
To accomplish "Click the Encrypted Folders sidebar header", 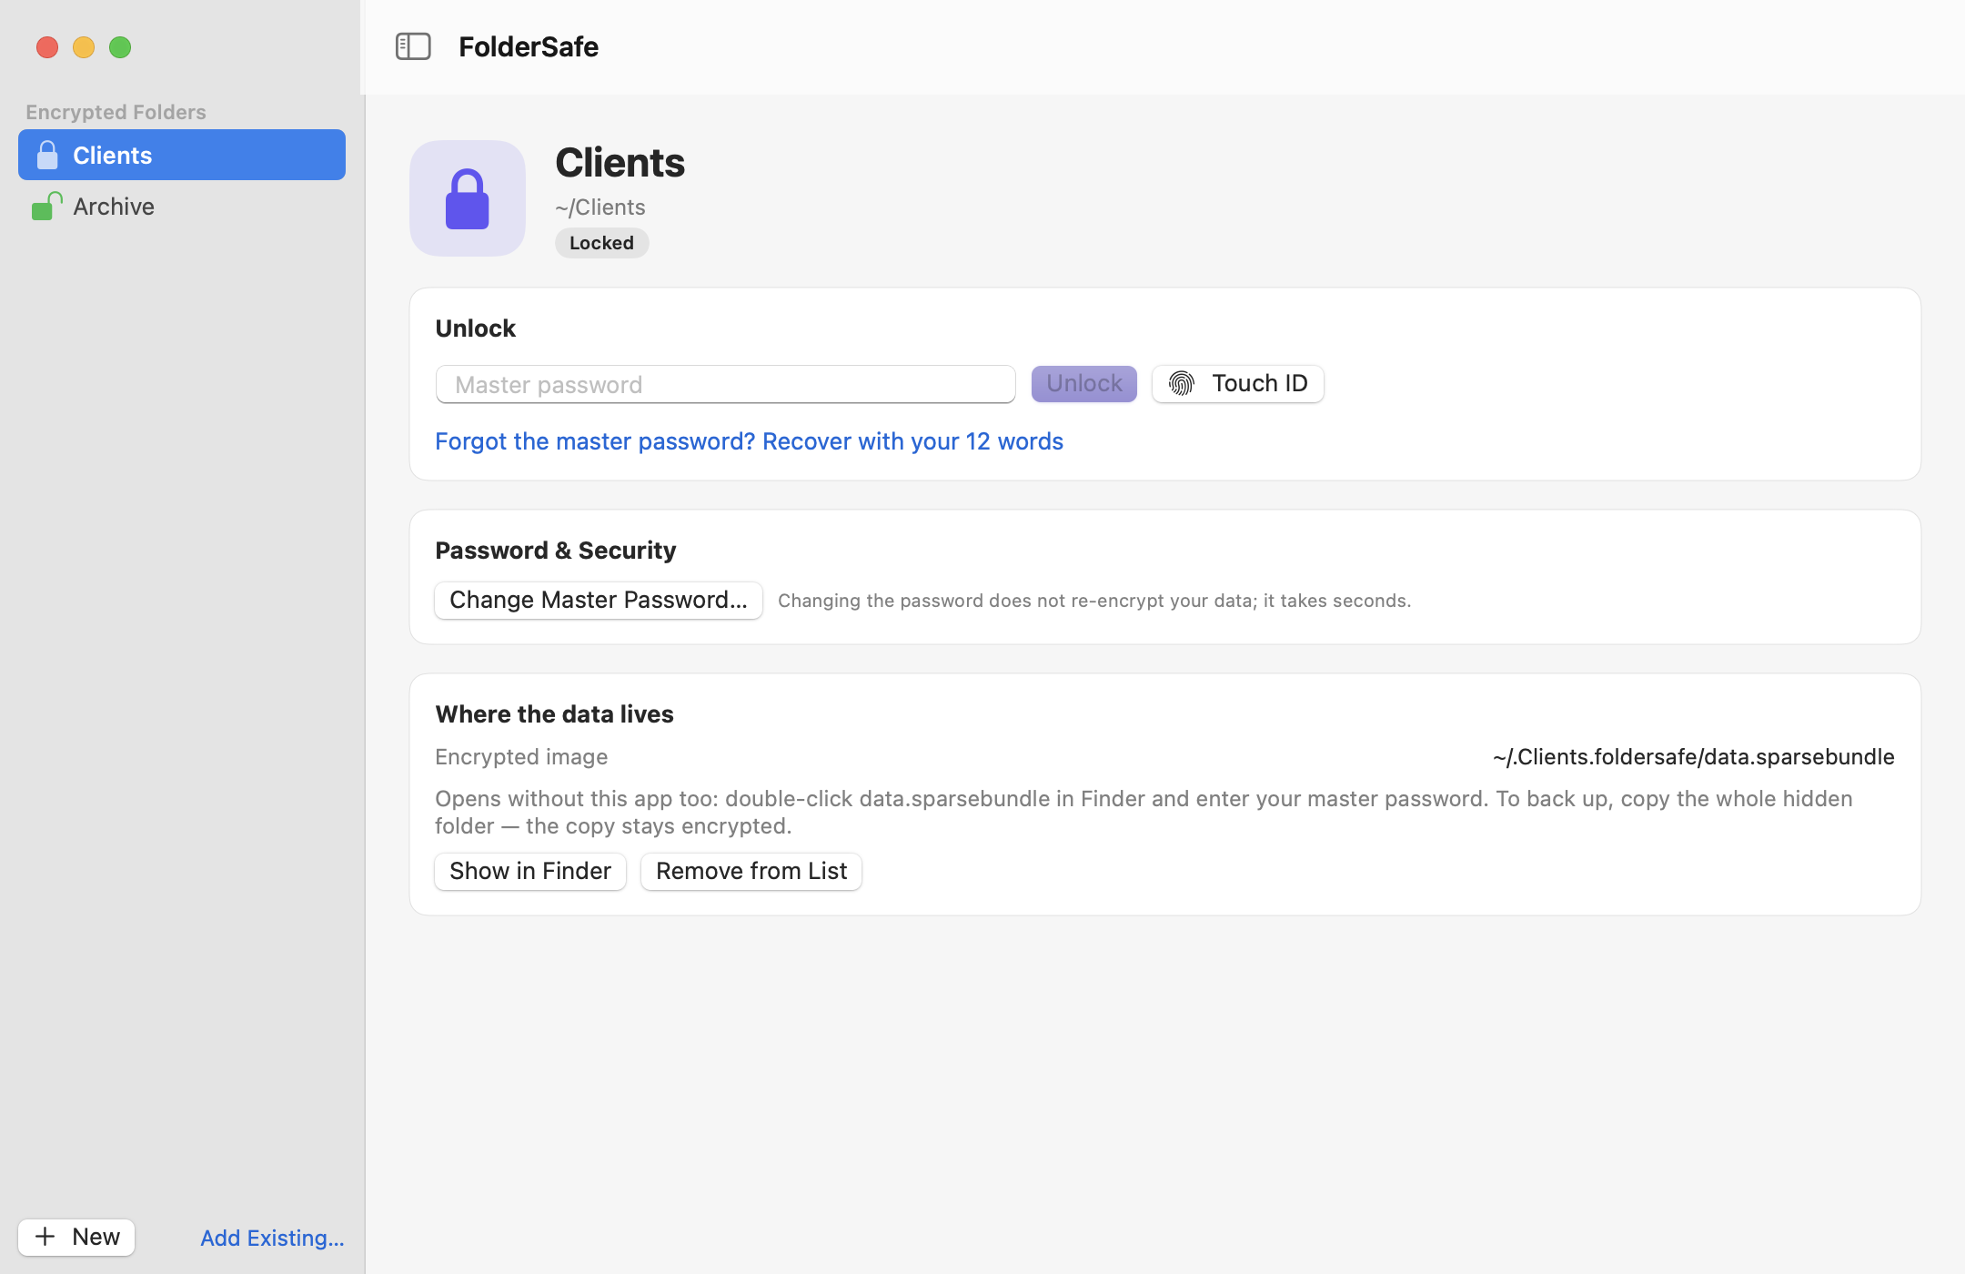I will click(x=116, y=112).
